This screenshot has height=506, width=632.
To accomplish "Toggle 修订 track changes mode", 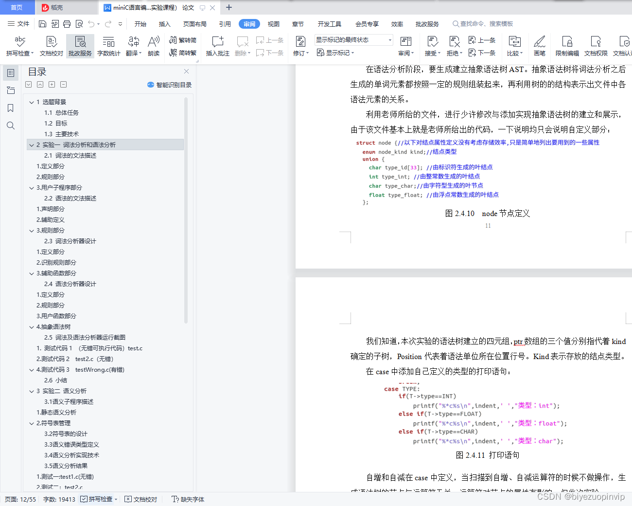I will [x=301, y=46].
